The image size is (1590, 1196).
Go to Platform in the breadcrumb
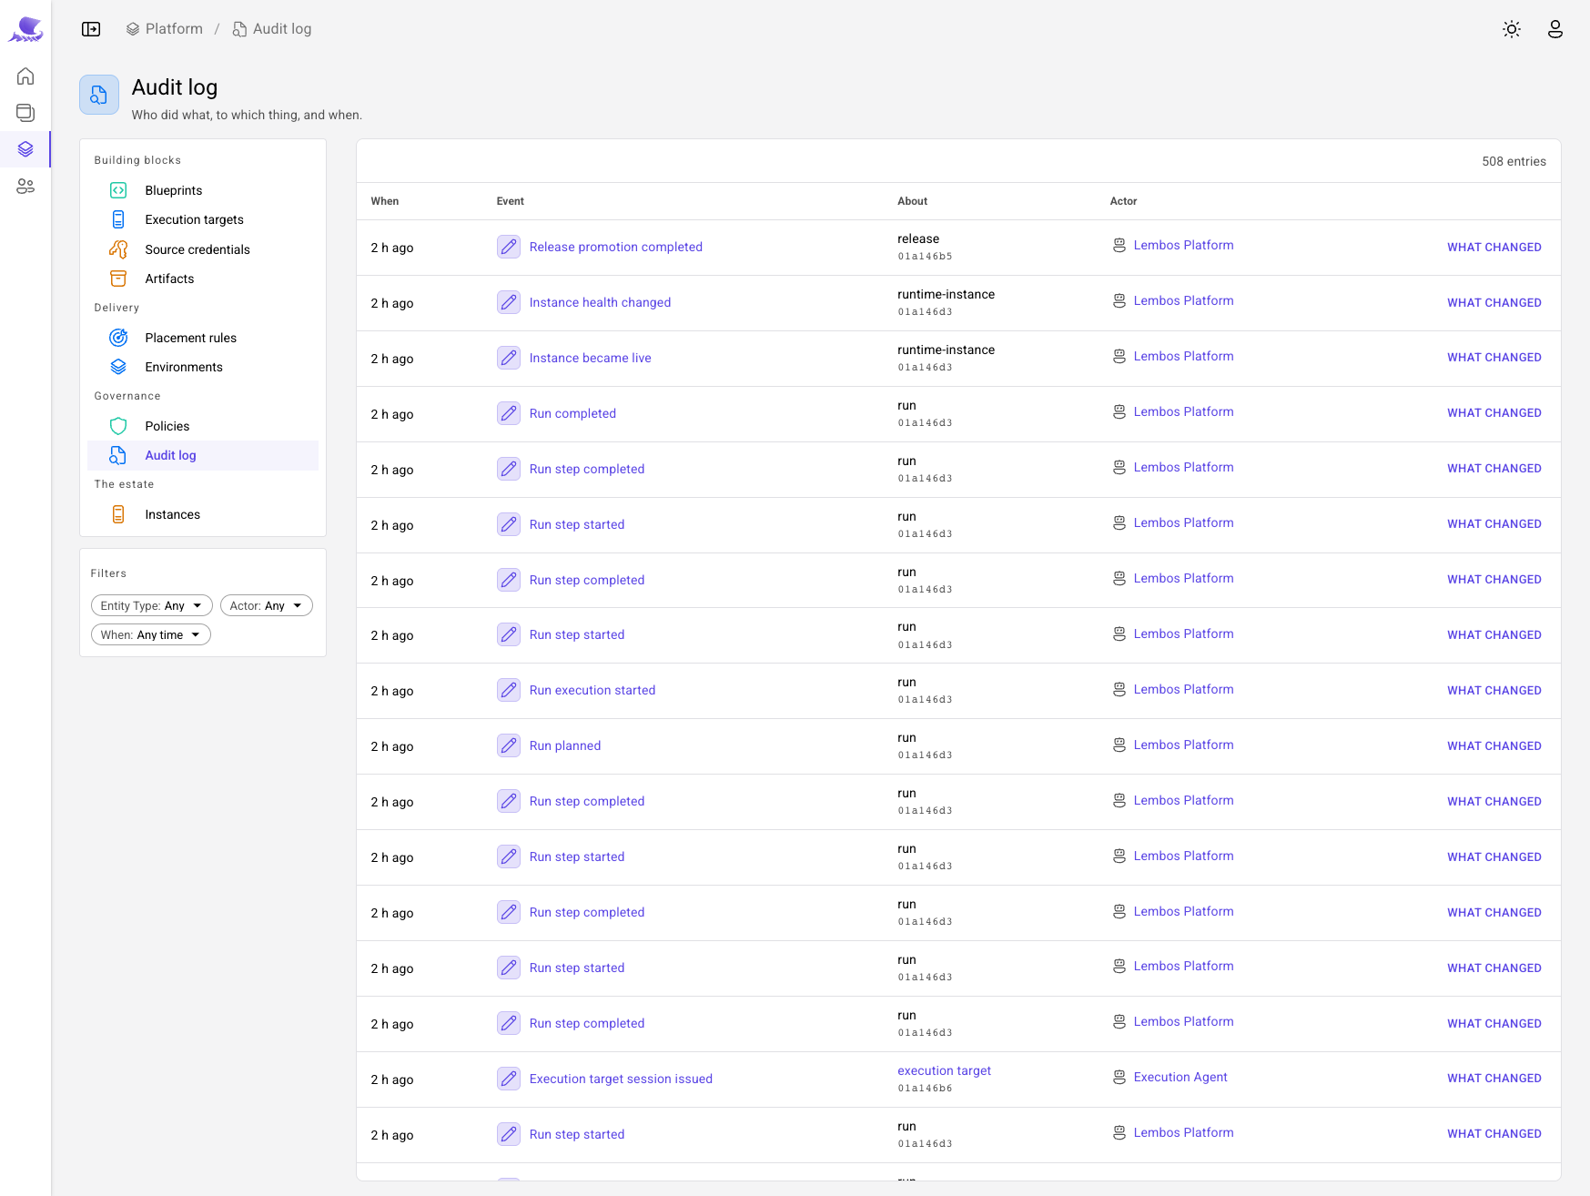(165, 29)
